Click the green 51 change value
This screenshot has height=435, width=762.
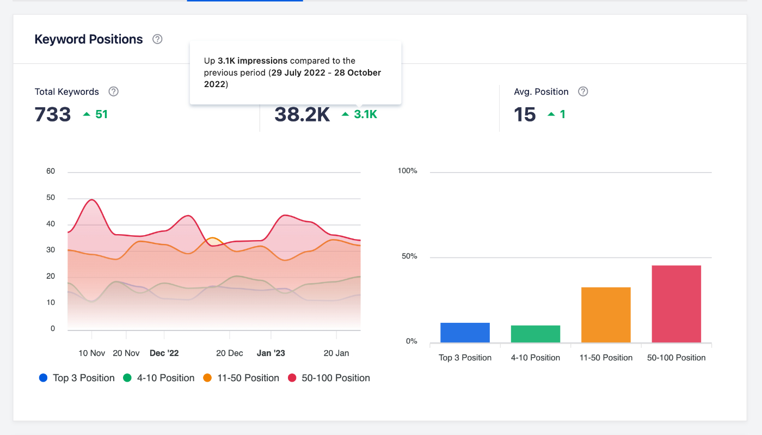[102, 114]
